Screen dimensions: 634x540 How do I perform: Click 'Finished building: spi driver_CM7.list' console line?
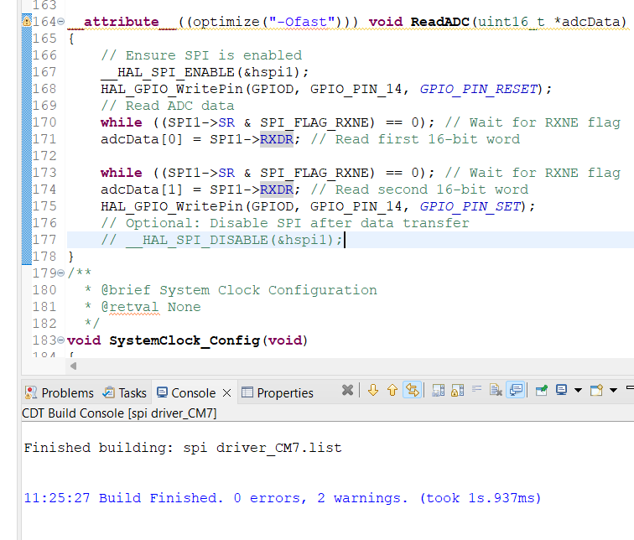[183, 448]
